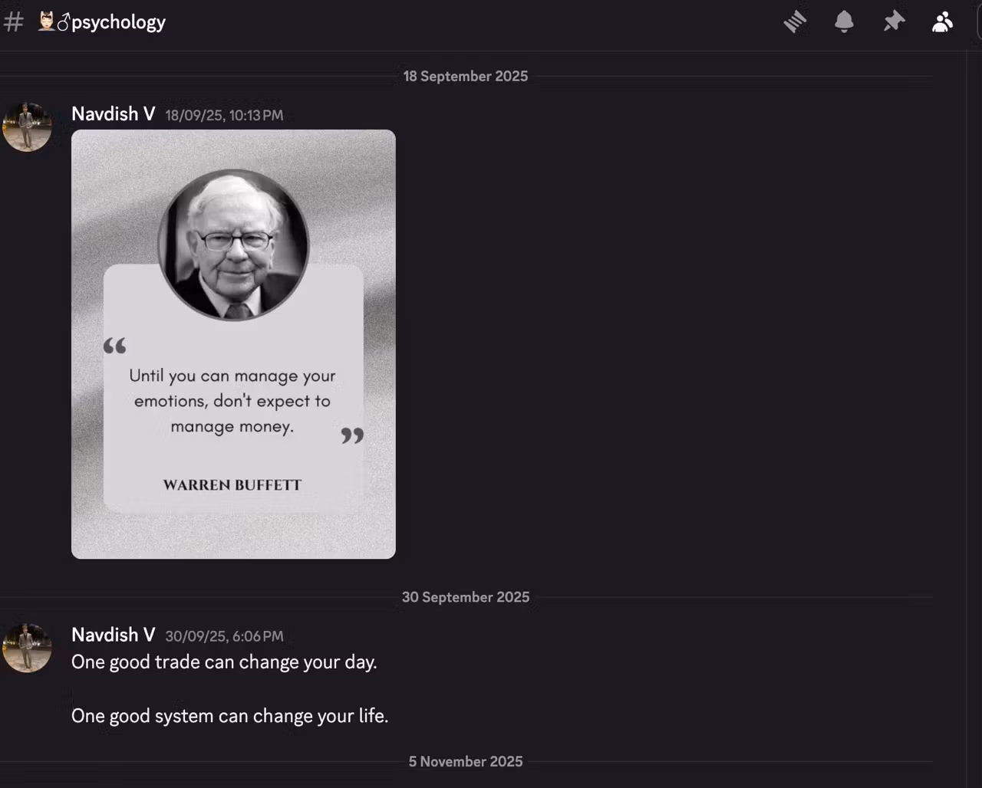Click Warren Buffett's circular portrait photo
Image resolution: width=982 pixels, height=788 pixels.
coord(233,245)
